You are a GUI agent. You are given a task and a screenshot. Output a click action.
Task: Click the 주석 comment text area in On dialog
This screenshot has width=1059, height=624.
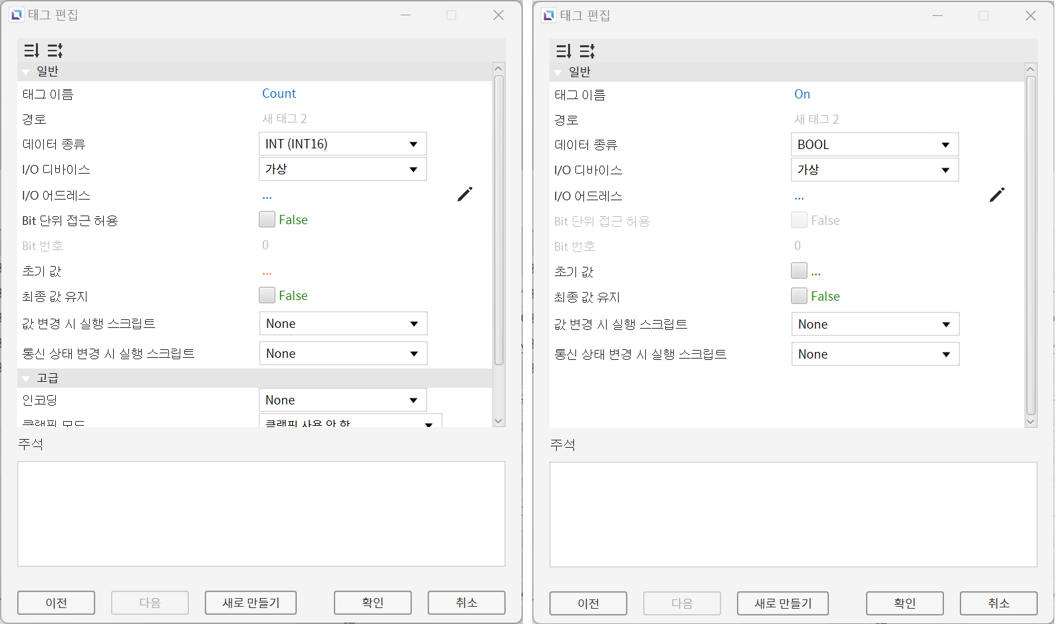click(794, 515)
